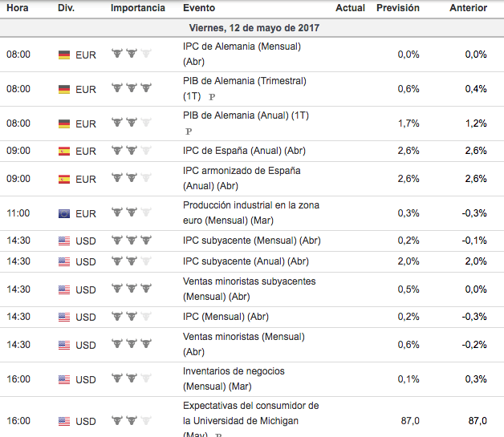Open the Ventas minoristas (Mensual) event link

point(244,337)
